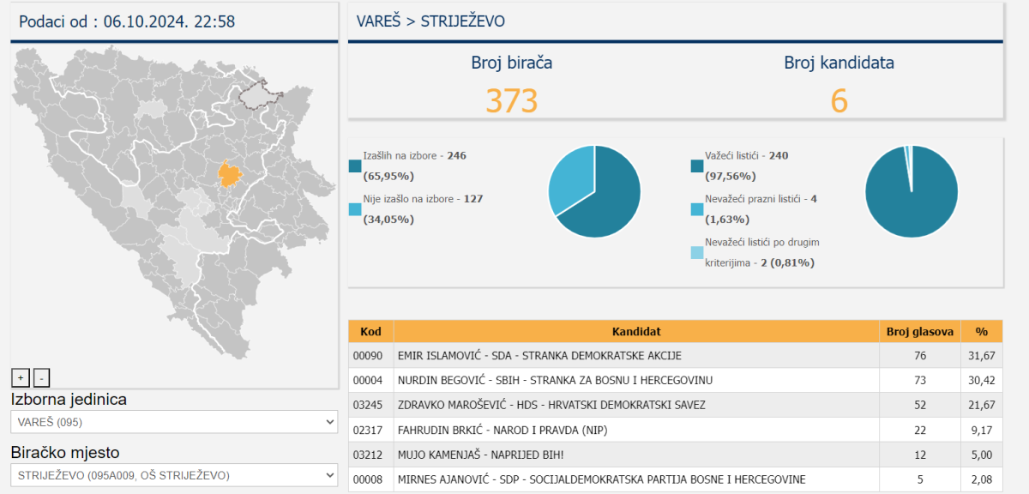Click code cell '03212'
The image size is (1029, 494).
coord(371,455)
